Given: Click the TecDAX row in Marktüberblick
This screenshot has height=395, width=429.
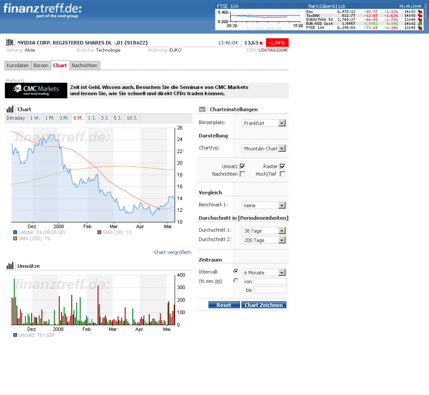Looking at the screenshot, I should [364, 16].
